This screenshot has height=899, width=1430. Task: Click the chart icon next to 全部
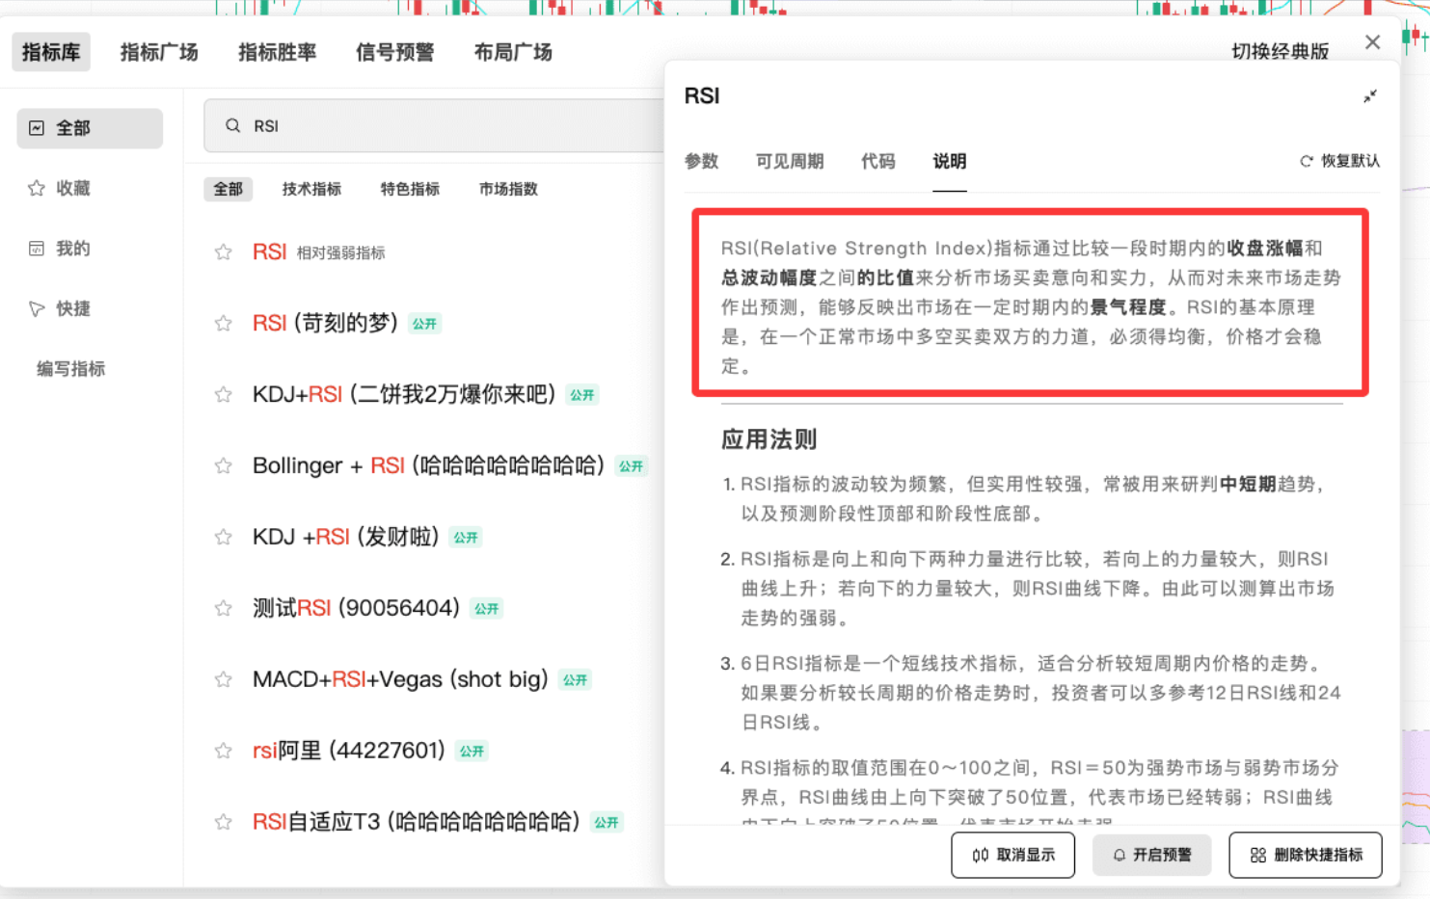[35, 127]
